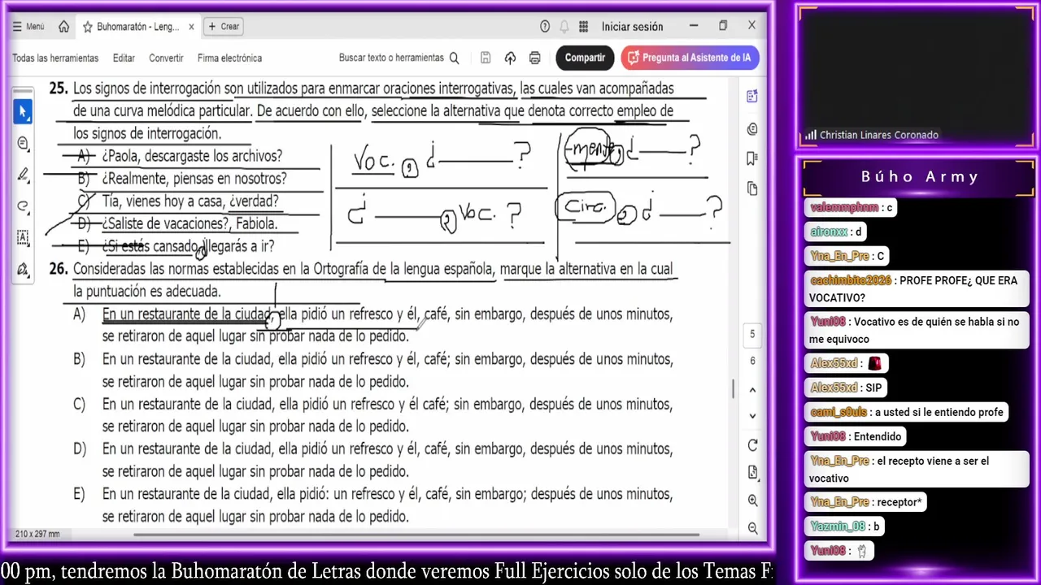Select the text box tool
1041x585 pixels.
tap(23, 237)
